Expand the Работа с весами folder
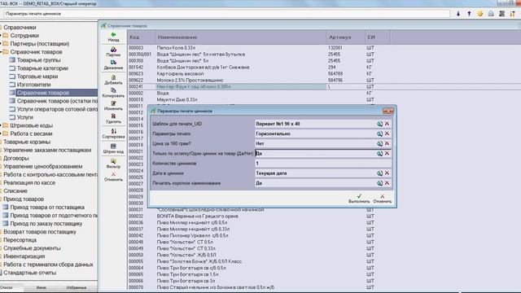 point(1,133)
